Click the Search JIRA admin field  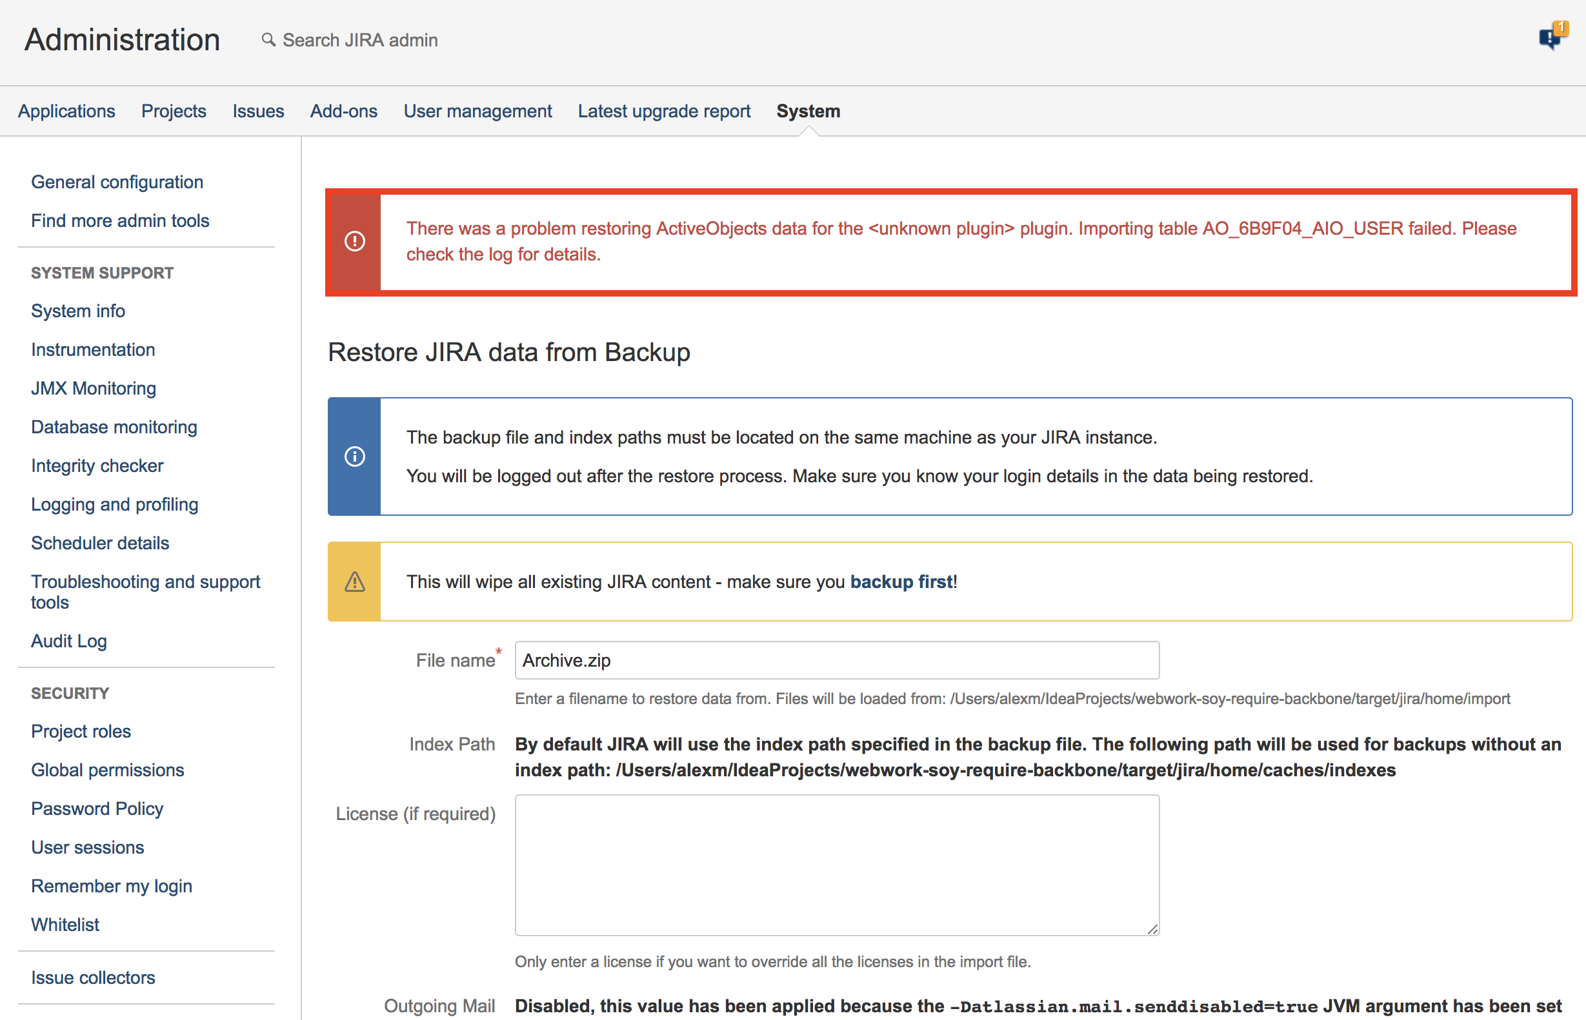tap(360, 40)
